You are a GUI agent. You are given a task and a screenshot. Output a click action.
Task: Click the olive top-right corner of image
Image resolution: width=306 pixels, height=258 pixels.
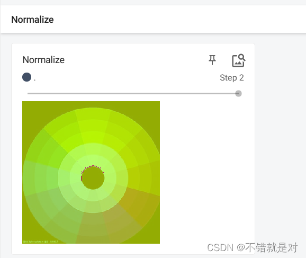[x=151, y=110]
